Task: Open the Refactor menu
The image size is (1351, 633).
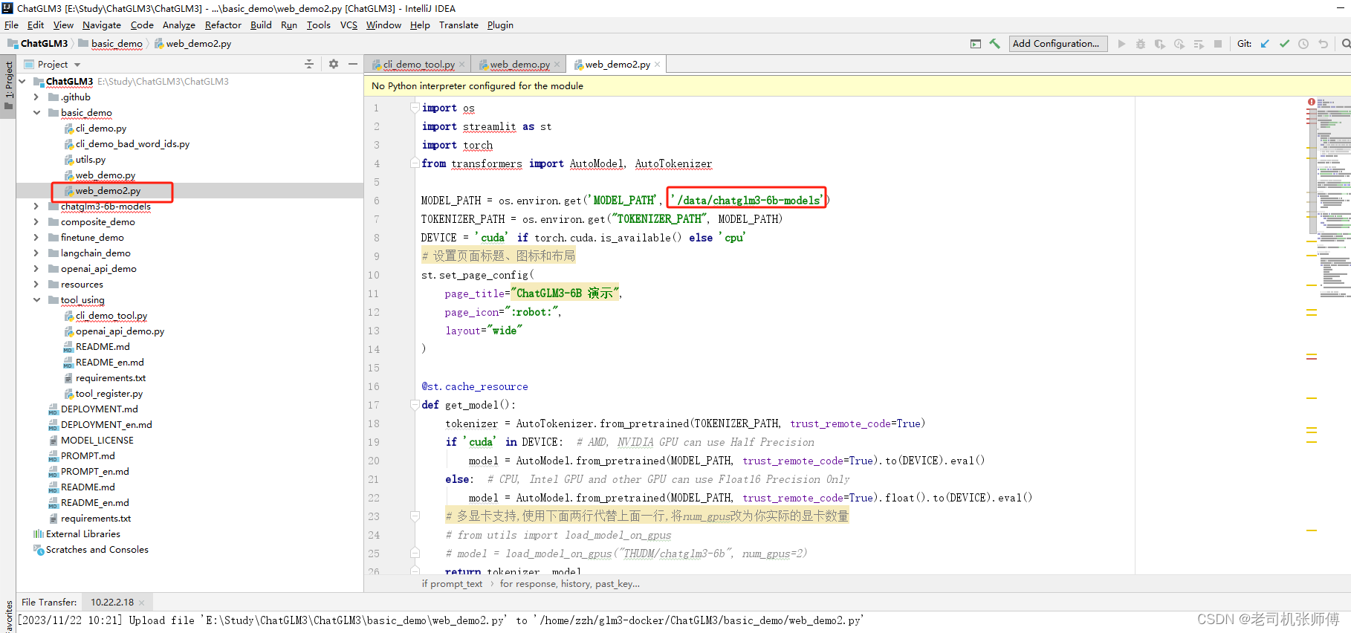Action: (x=223, y=25)
